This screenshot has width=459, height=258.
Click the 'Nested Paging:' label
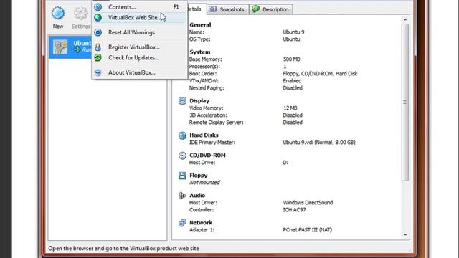207,87
